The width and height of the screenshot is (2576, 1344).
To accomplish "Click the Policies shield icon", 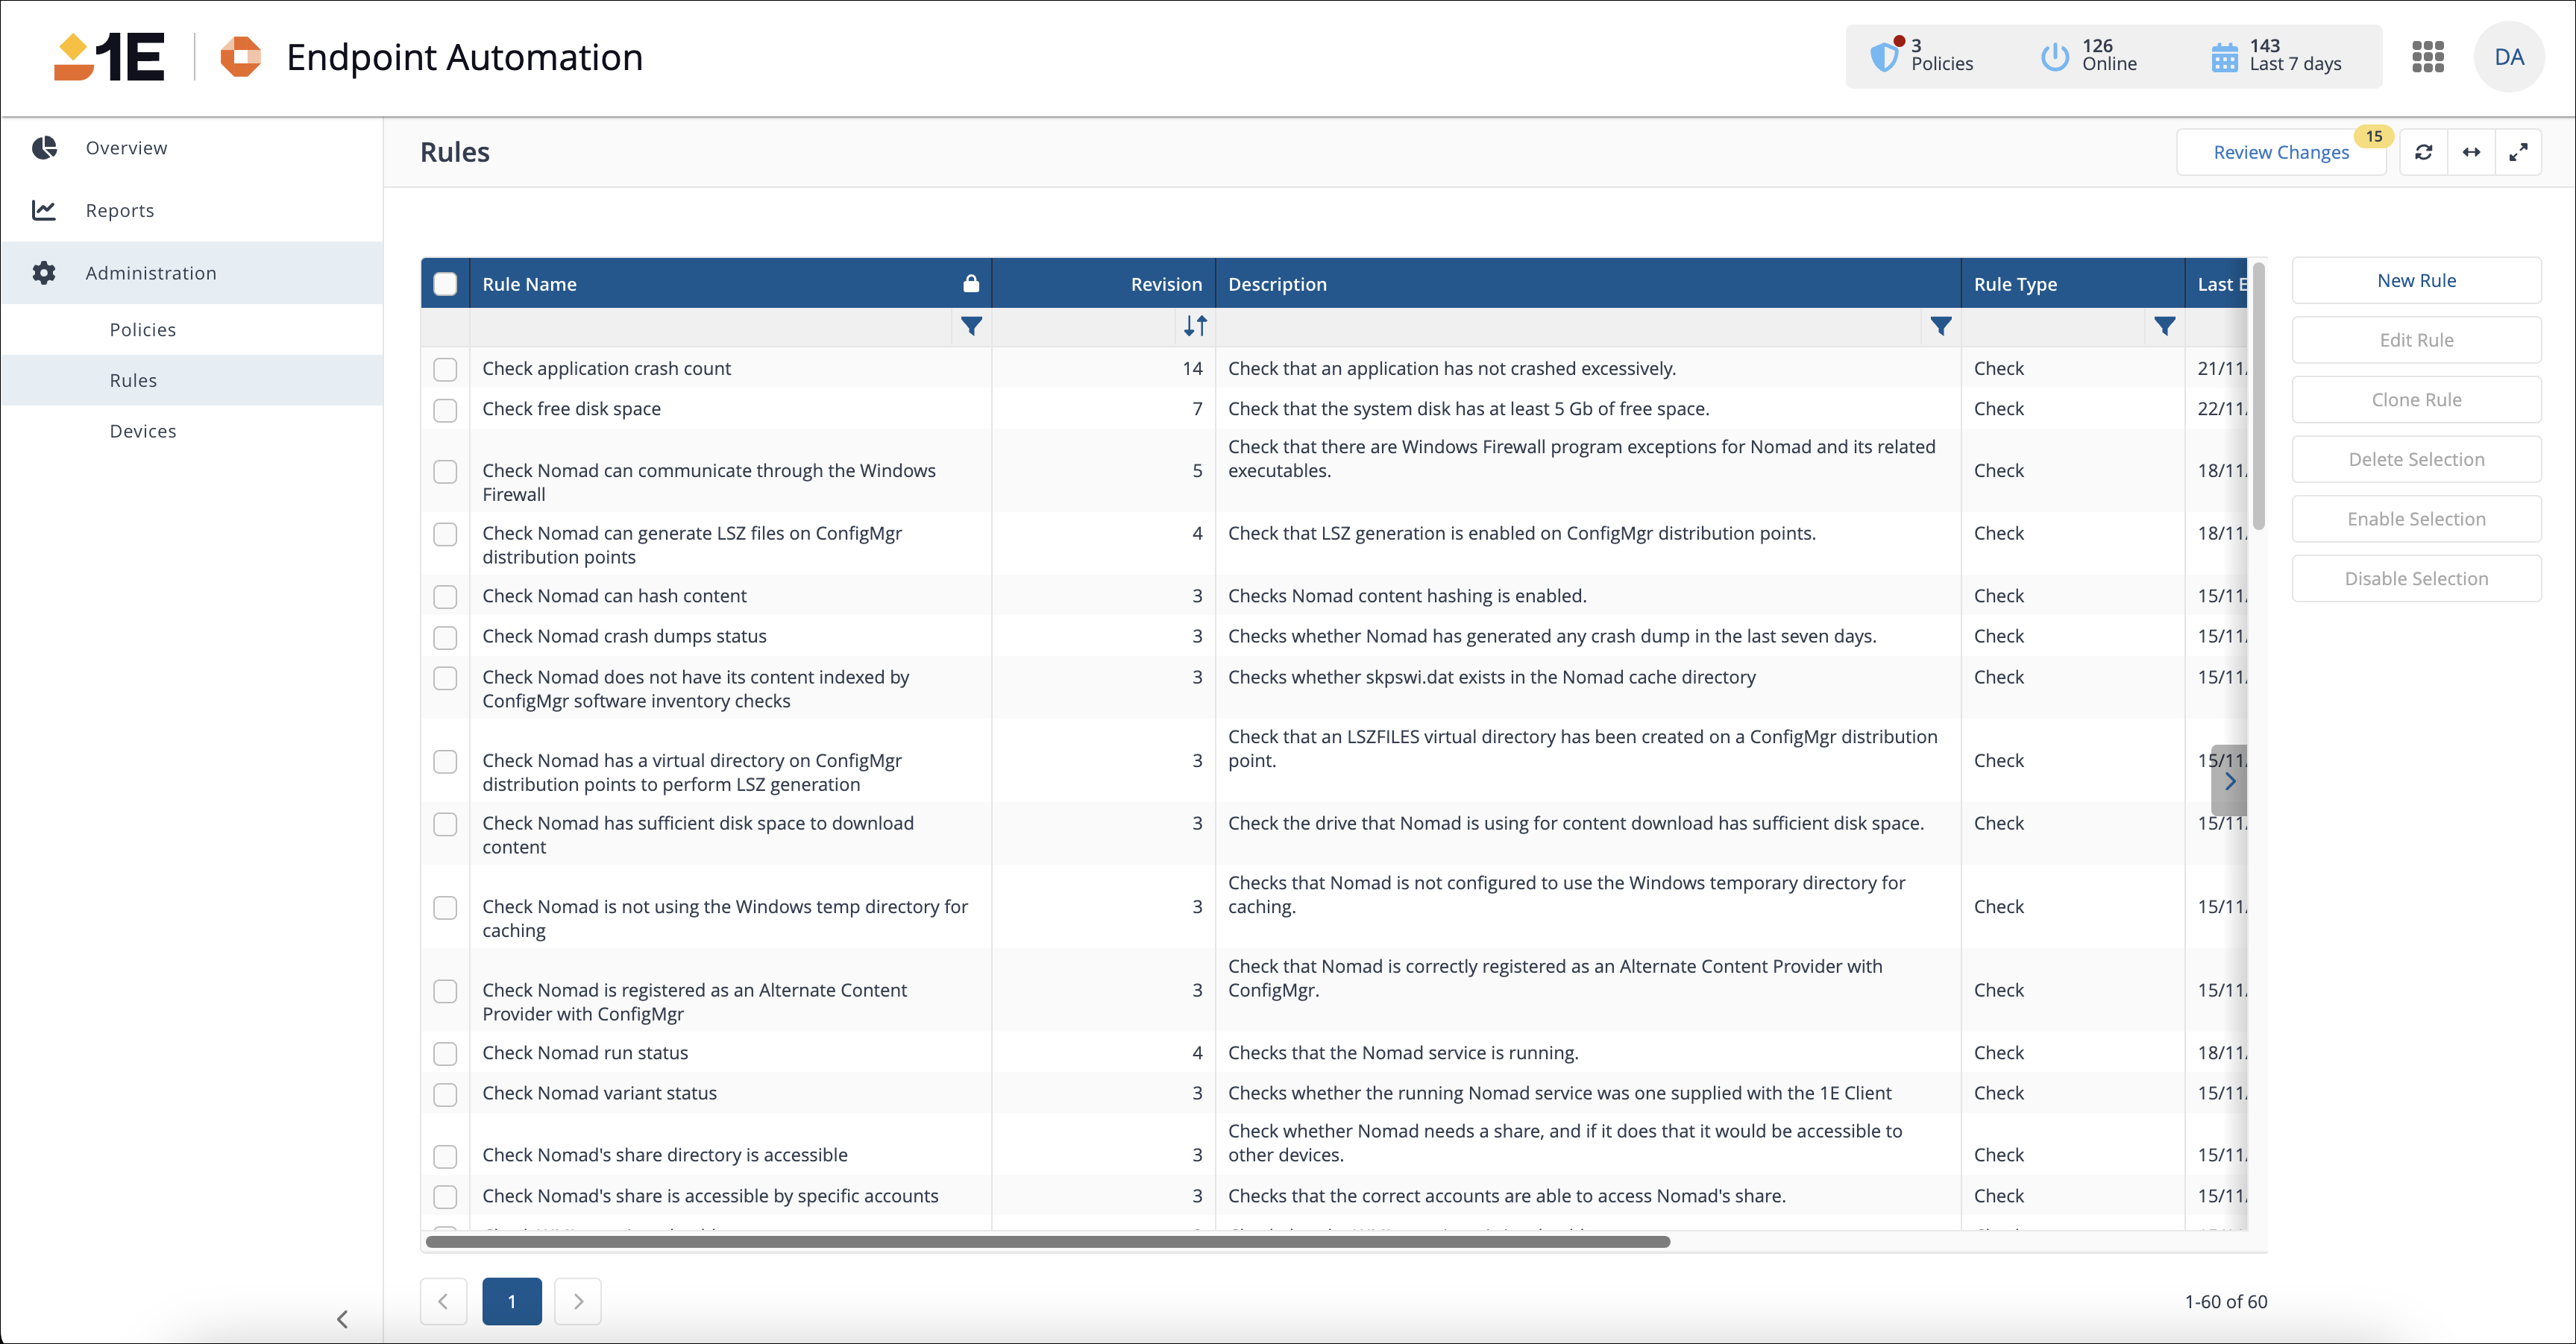I will 1884,57.
